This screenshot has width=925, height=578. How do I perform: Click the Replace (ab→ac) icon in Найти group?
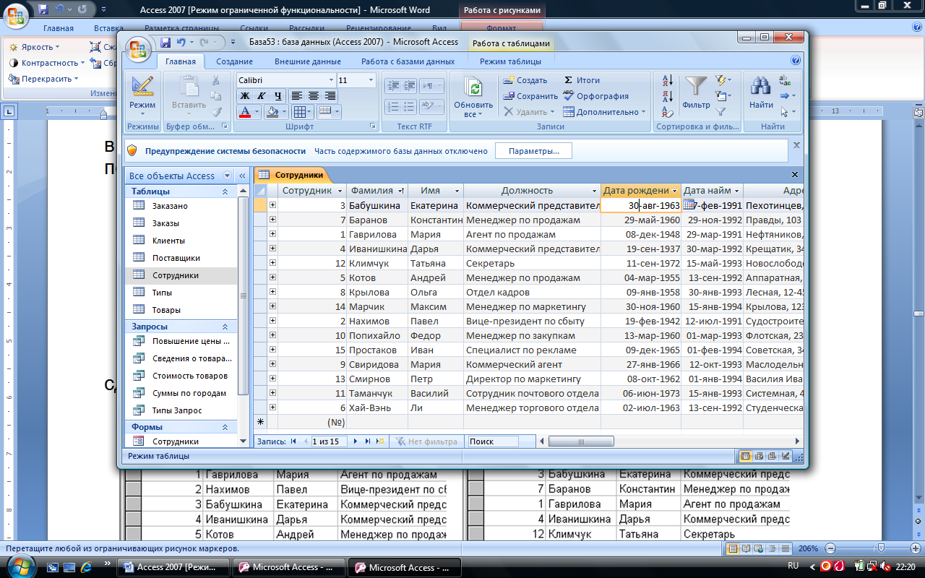click(x=786, y=80)
